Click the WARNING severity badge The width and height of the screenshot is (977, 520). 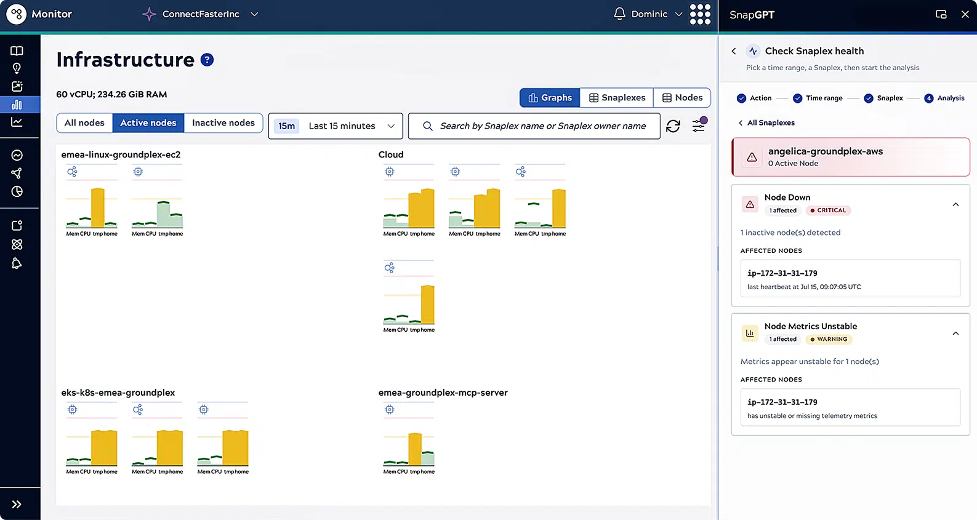pyautogui.click(x=829, y=340)
